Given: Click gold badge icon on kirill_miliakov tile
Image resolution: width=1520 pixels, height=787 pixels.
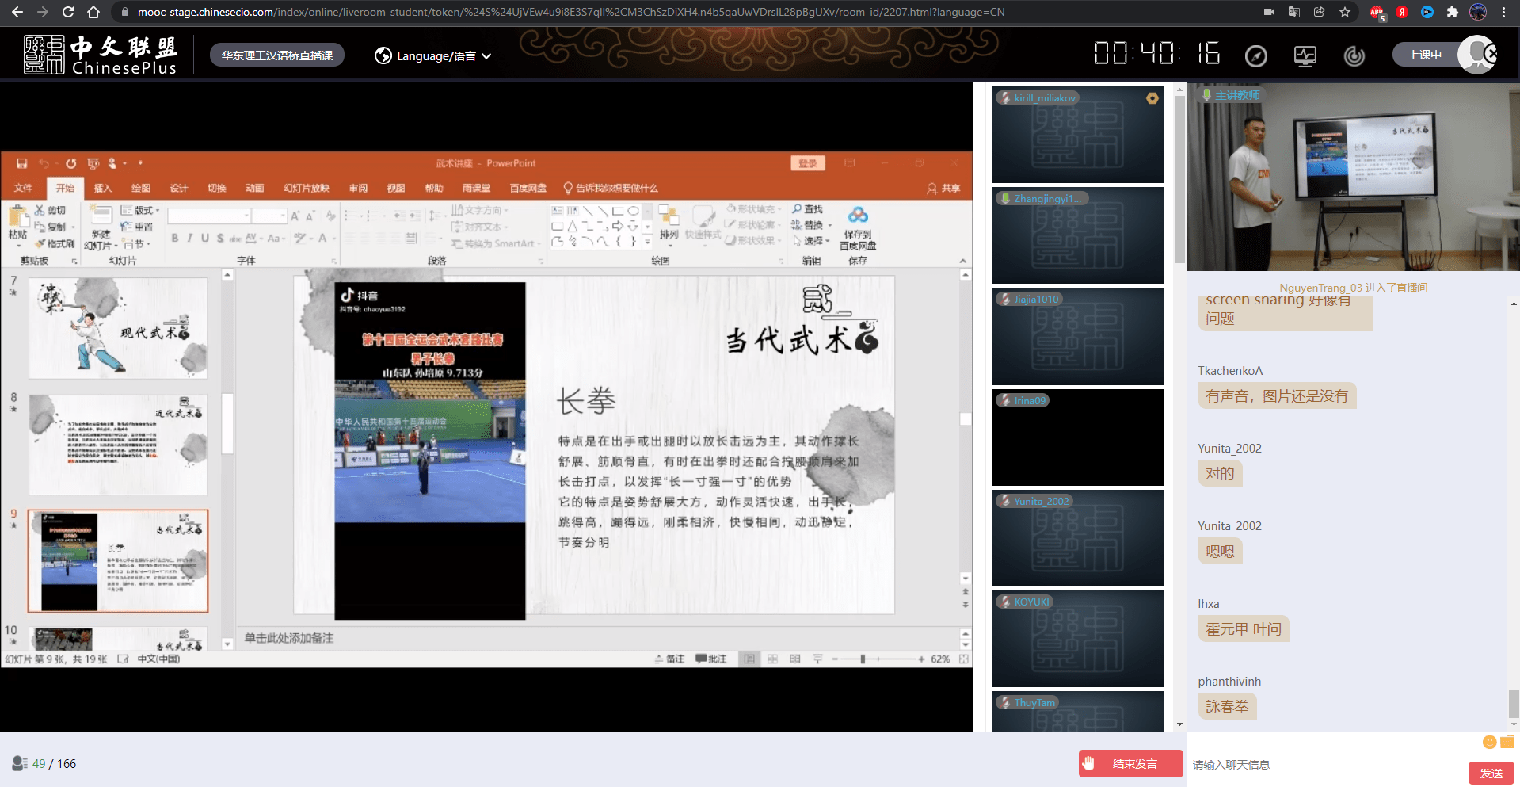Looking at the screenshot, I should 1152,98.
